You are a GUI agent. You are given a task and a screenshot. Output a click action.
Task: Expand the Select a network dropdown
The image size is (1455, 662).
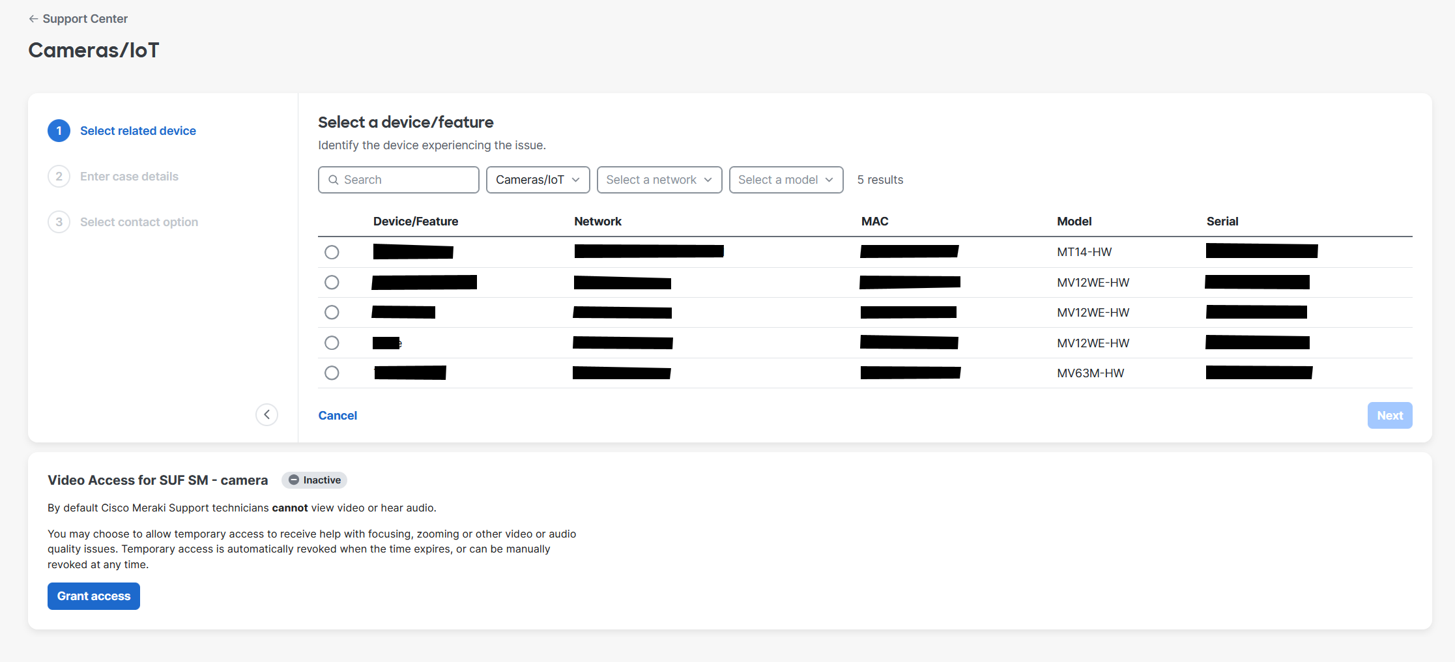pyautogui.click(x=659, y=180)
